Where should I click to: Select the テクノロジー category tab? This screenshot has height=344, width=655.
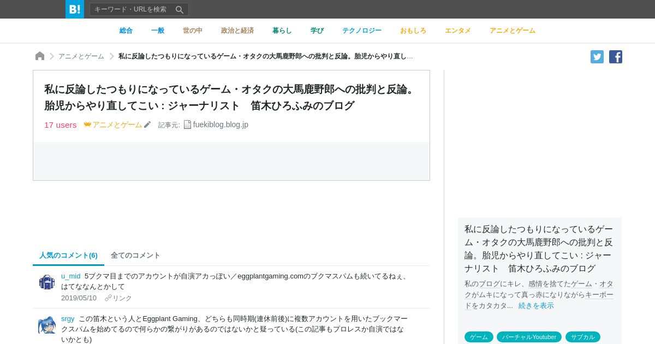(362, 31)
